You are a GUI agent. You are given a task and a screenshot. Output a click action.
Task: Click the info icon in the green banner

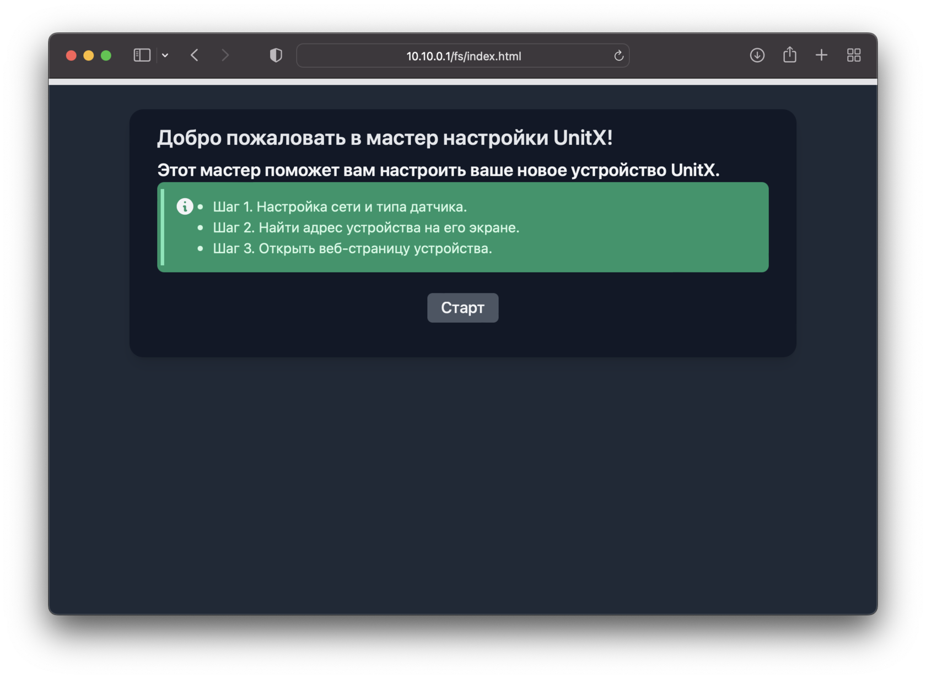click(x=185, y=207)
